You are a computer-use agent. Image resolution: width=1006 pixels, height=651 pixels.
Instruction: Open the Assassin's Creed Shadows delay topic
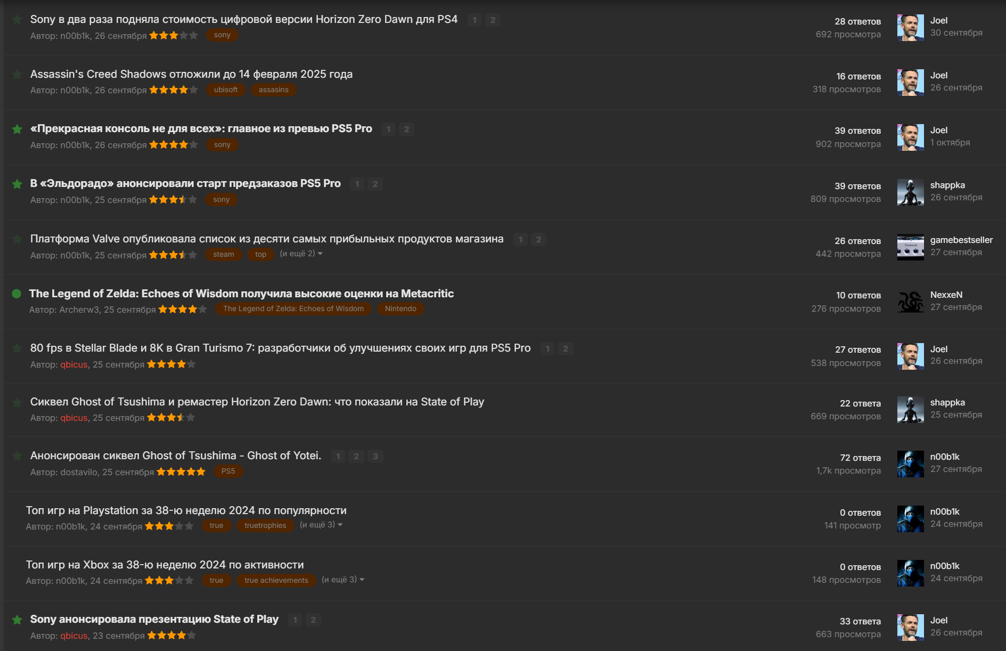coord(191,74)
